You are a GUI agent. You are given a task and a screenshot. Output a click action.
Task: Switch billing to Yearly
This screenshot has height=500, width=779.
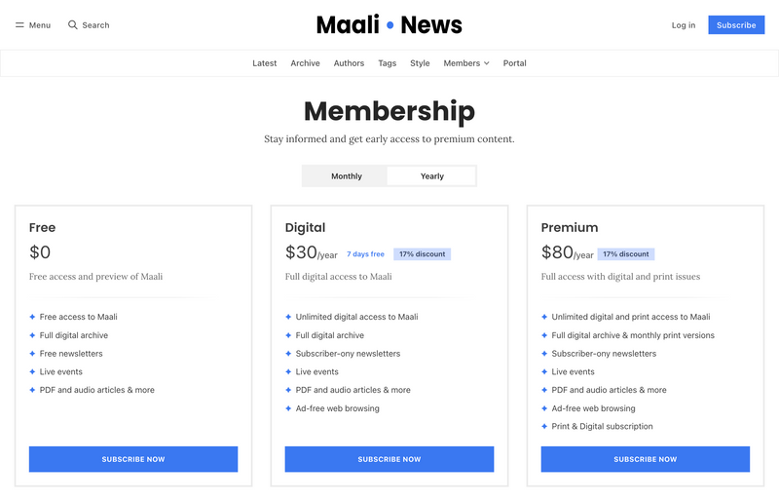pyautogui.click(x=431, y=176)
